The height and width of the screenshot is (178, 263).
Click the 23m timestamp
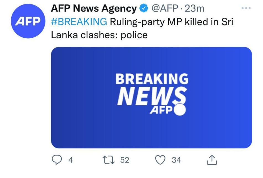tap(194, 9)
